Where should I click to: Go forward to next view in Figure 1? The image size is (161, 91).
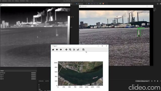click(x=61, y=50)
